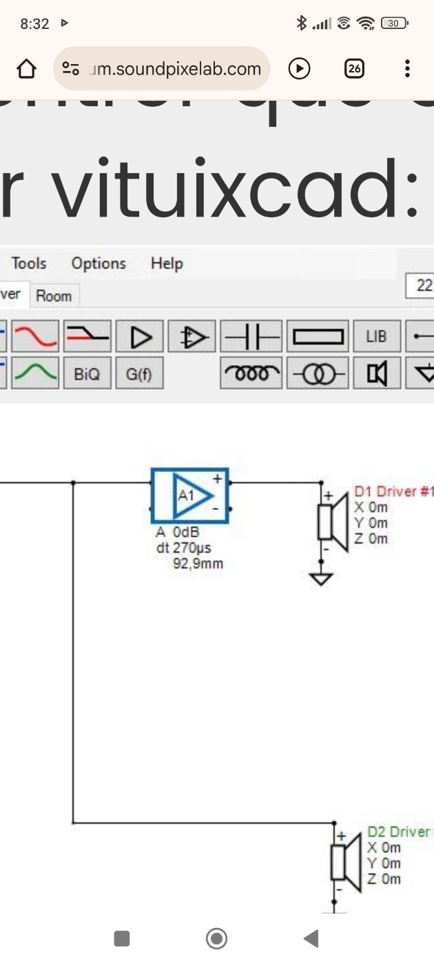Switch to the Room tab
The image size is (434, 966).
tap(54, 296)
